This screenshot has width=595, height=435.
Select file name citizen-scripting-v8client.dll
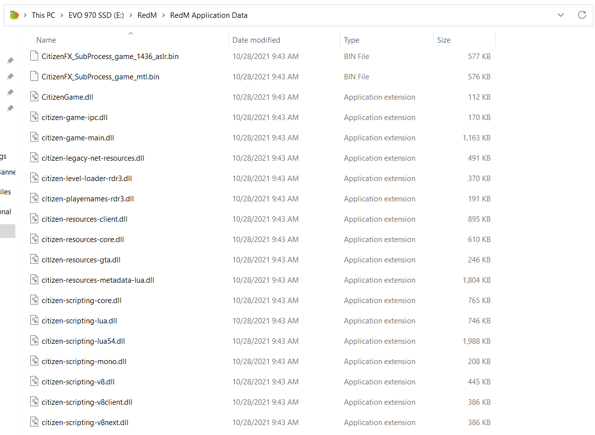point(87,402)
